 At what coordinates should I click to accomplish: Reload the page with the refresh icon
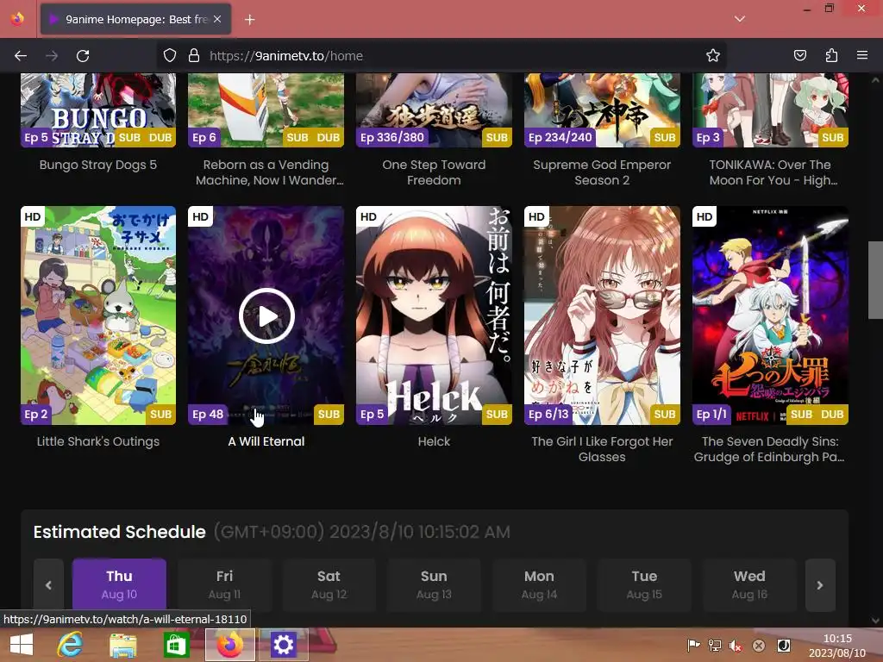coord(83,56)
